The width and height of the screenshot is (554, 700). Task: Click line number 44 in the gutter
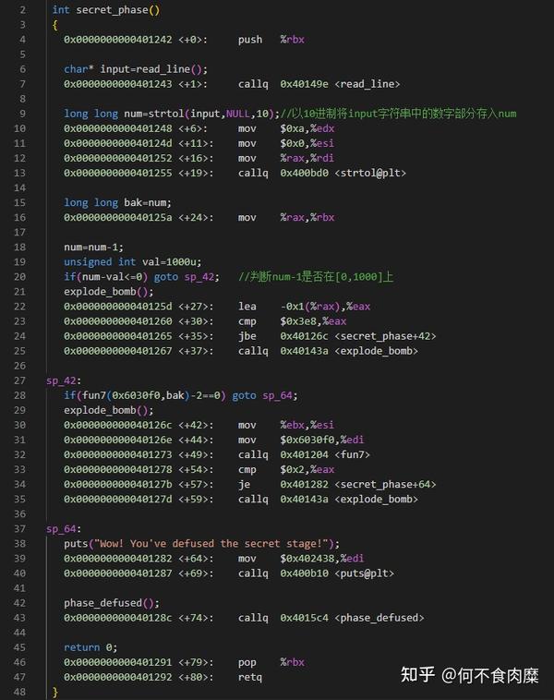tap(19, 633)
